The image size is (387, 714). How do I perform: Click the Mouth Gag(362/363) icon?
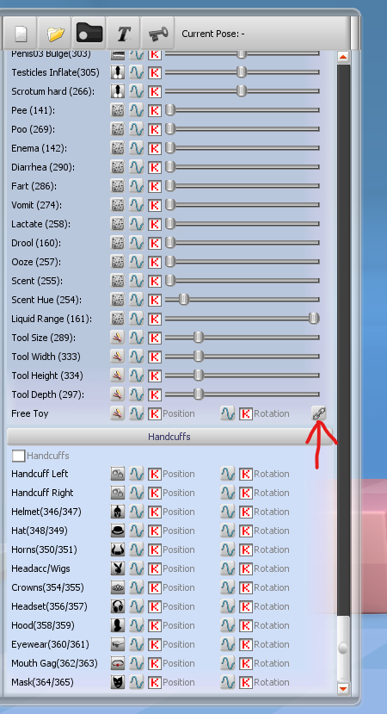pyautogui.click(x=118, y=663)
